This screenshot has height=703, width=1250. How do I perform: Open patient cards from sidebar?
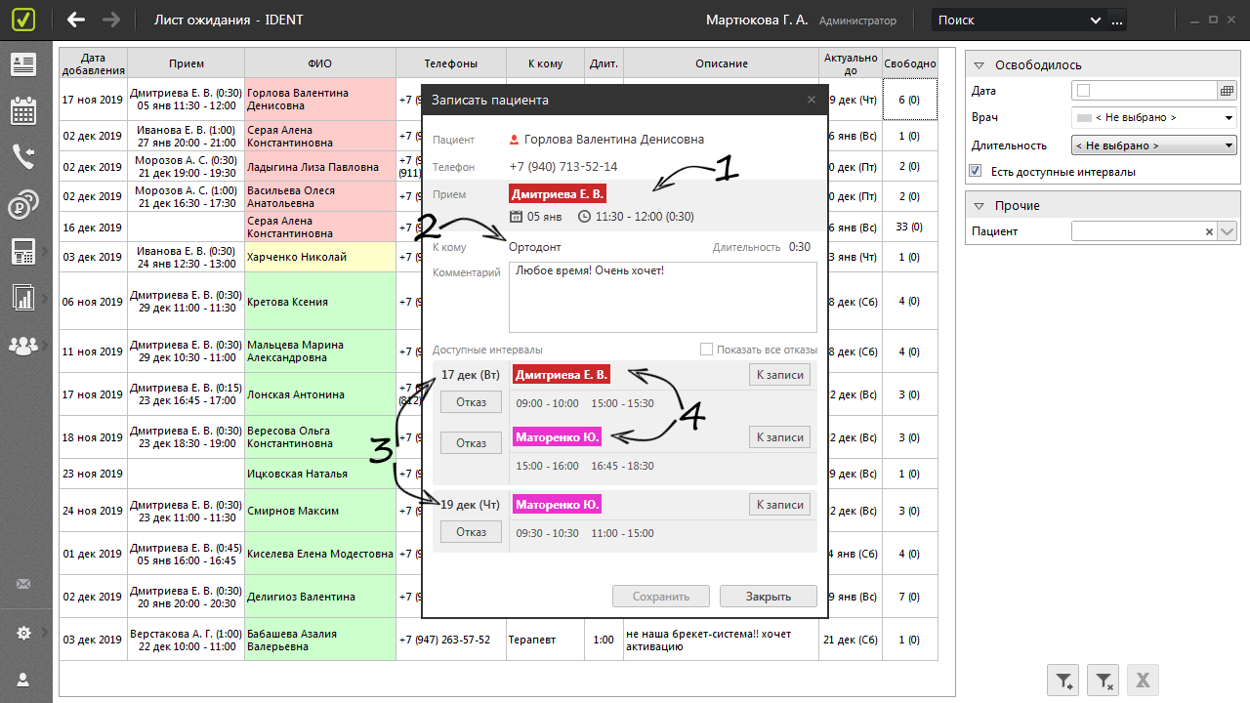point(23,64)
